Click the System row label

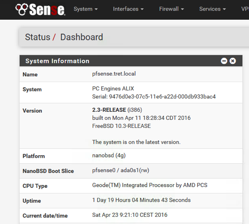click(x=32, y=89)
